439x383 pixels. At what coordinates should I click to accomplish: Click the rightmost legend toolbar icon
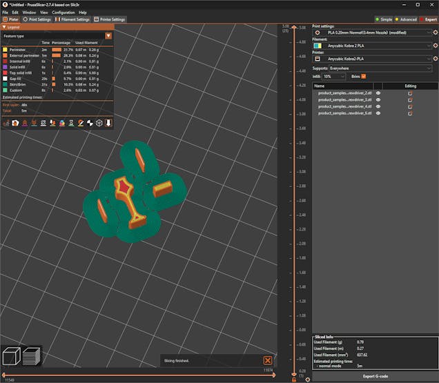coord(109,123)
